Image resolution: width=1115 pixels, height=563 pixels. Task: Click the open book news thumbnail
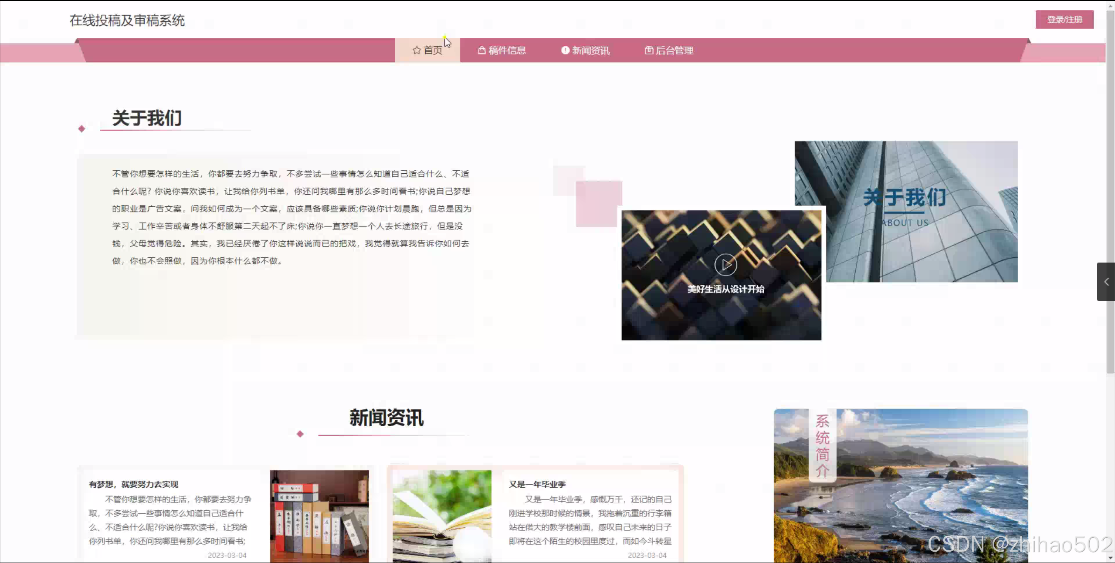pyautogui.click(x=441, y=516)
